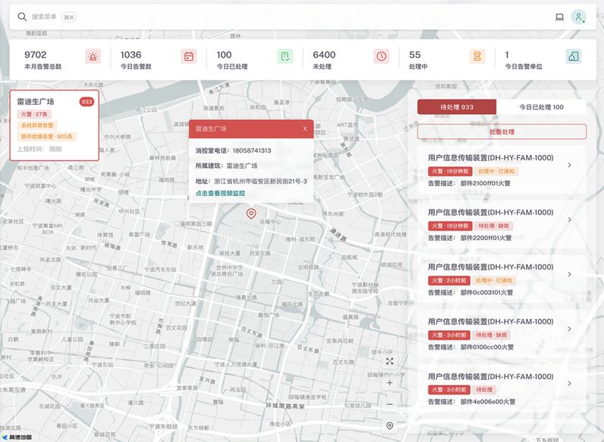Image resolution: width=604 pixels, height=442 pixels.
Task: Click 处理中·已通知 tag on 部件2100ff01 alarm
Action: coord(495,171)
